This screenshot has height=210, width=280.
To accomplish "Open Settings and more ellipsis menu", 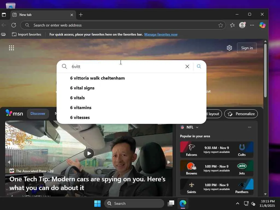I will pyautogui.click(x=252, y=25).
